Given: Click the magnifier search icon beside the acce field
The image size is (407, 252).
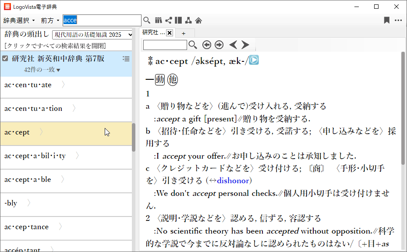Looking at the screenshot, I should [147, 21].
